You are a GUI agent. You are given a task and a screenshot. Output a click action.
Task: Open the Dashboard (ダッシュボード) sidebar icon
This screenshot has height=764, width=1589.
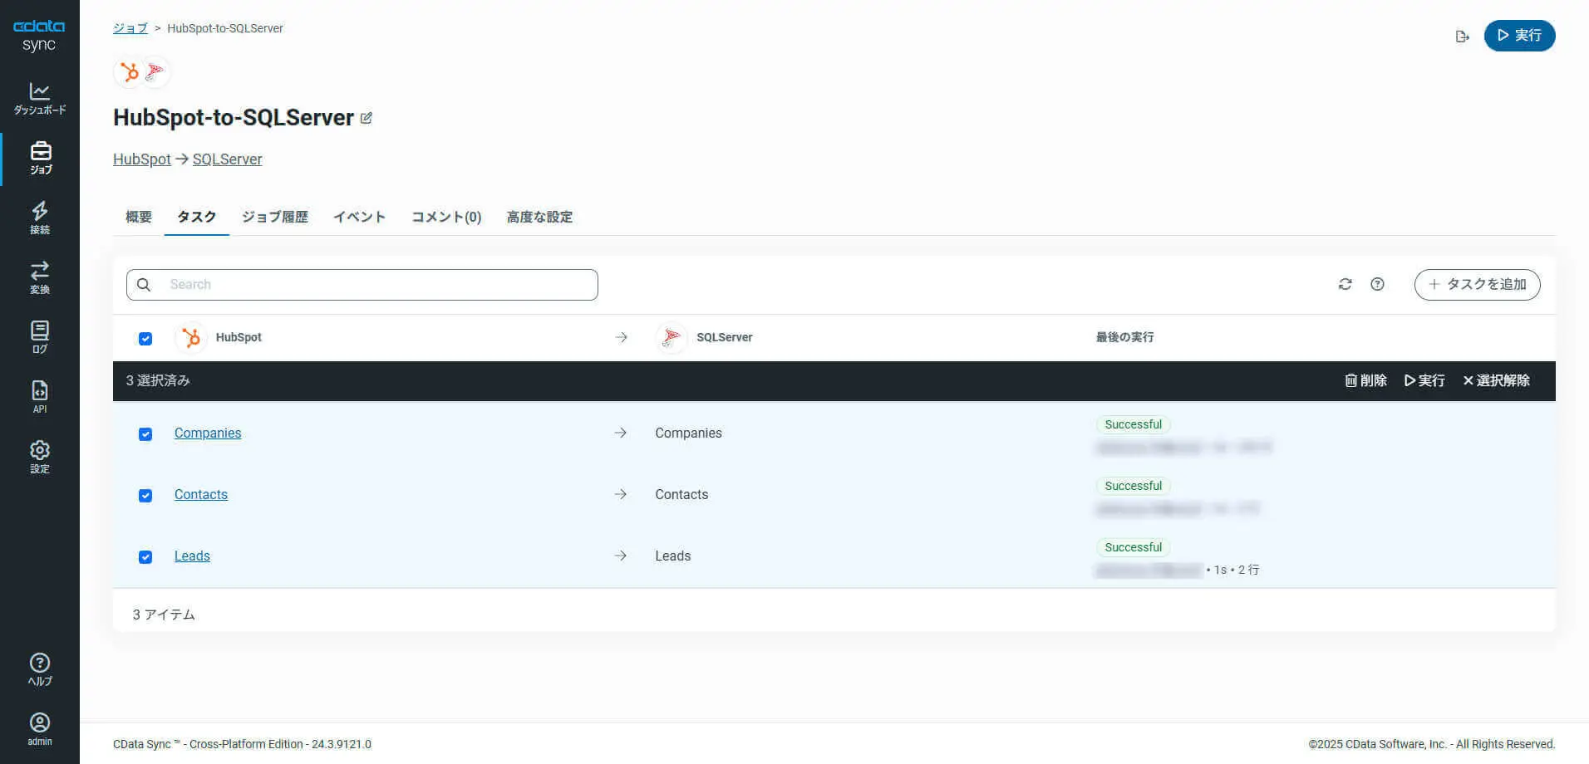point(40,98)
